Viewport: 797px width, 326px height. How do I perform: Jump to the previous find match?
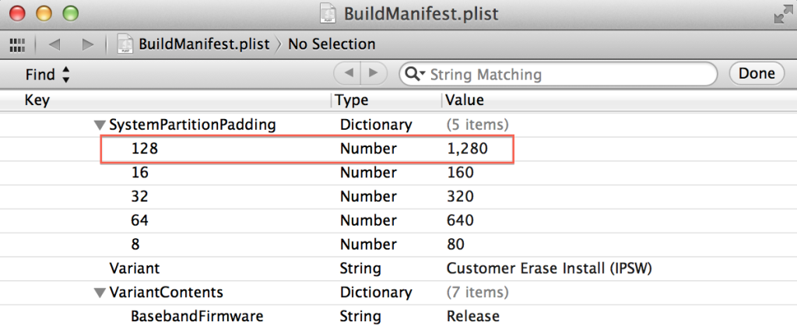coord(348,74)
